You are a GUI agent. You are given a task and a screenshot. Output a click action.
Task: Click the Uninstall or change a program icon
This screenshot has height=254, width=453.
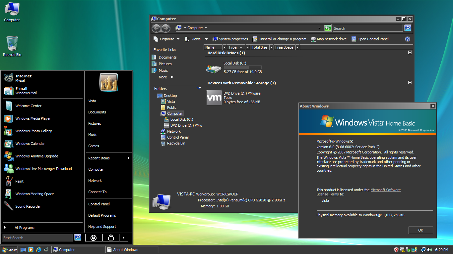[x=279, y=39]
